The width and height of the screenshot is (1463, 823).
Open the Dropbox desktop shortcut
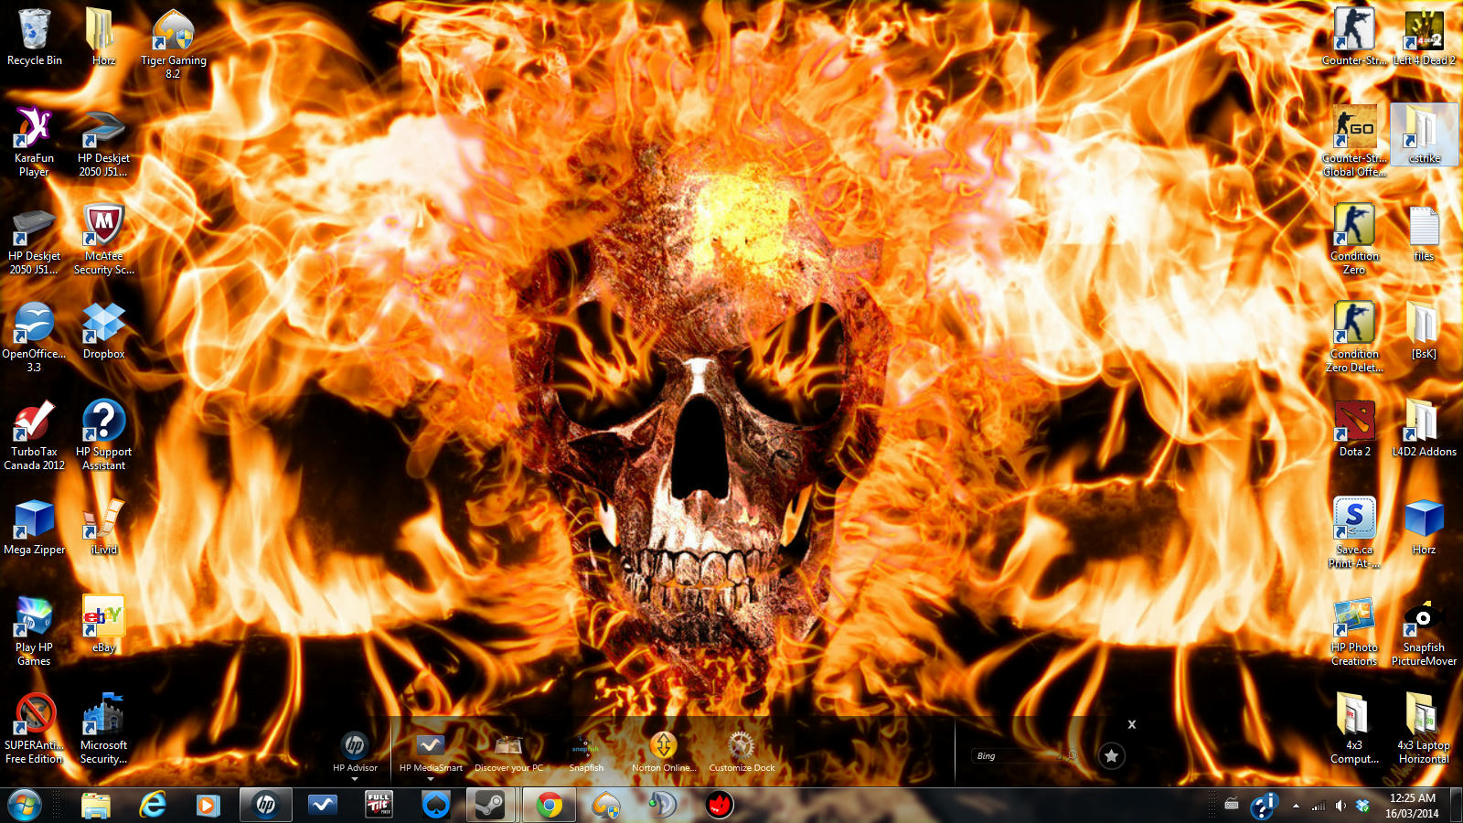103,325
